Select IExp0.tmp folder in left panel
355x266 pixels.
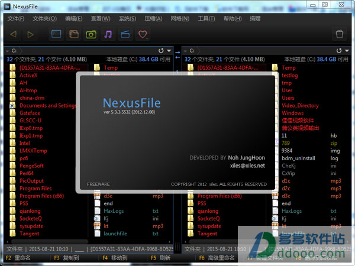point(31,128)
